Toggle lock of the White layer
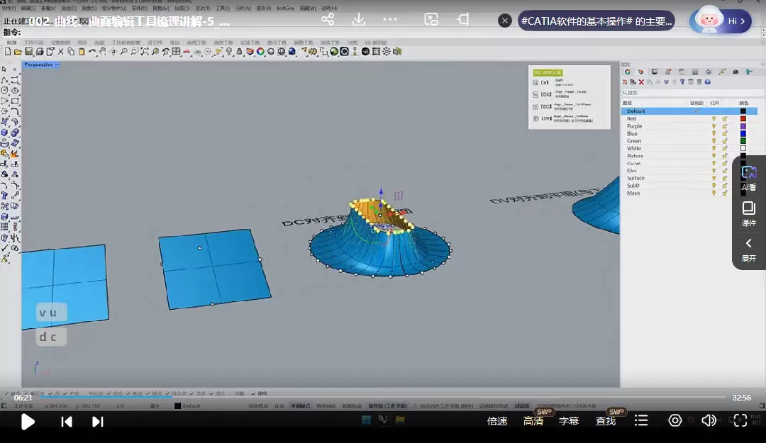The height and width of the screenshot is (443, 766). 725,148
